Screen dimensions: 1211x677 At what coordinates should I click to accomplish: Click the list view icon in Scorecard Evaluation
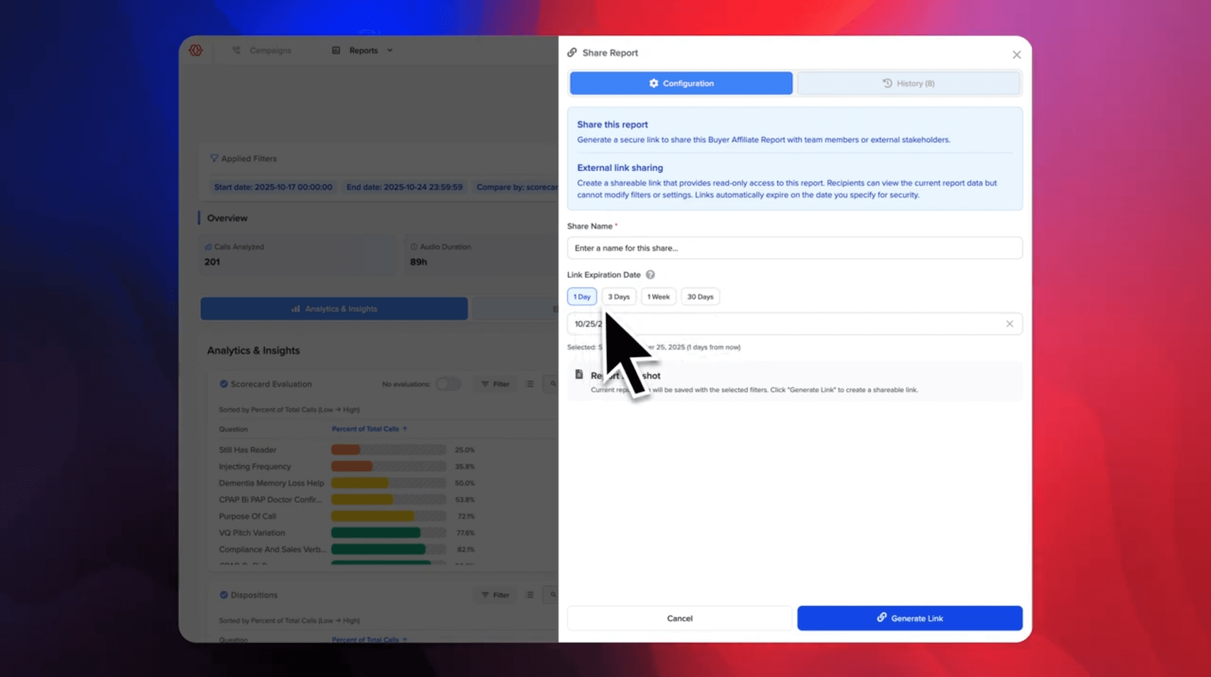(529, 384)
